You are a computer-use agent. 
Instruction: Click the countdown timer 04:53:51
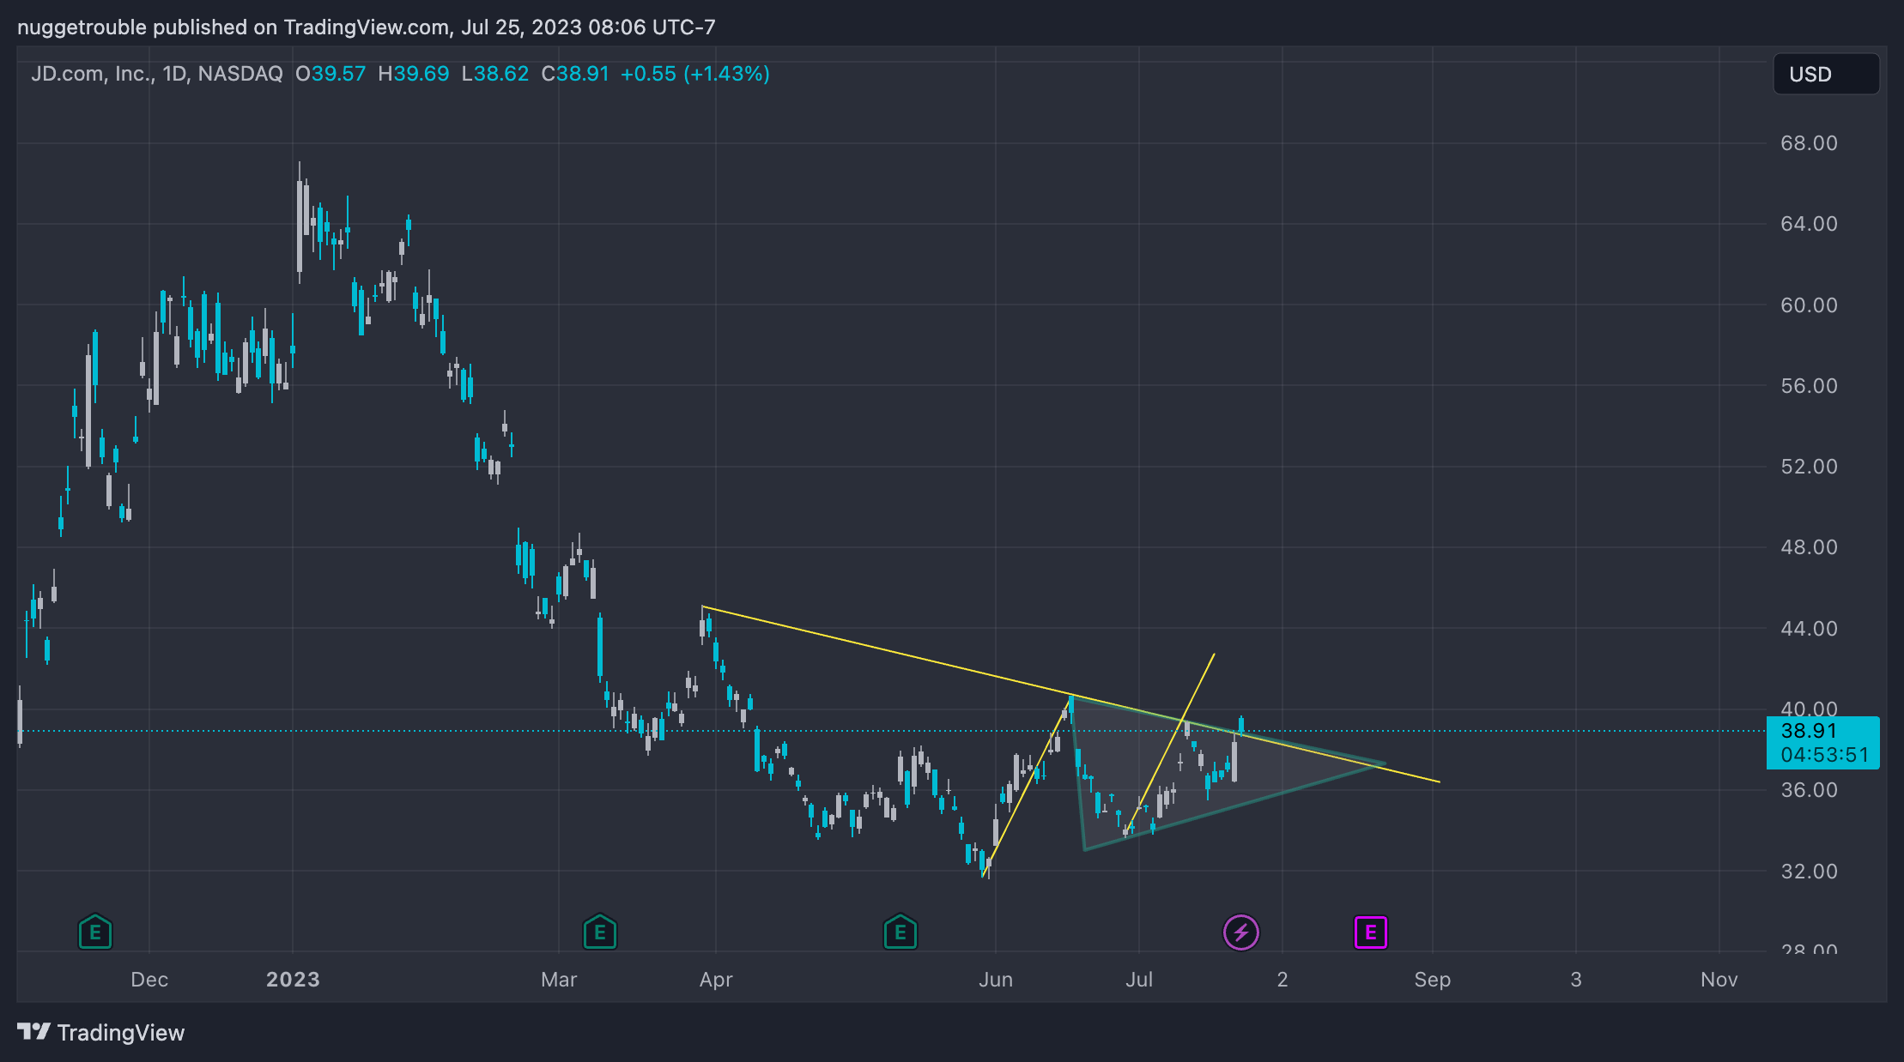tap(1824, 755)
